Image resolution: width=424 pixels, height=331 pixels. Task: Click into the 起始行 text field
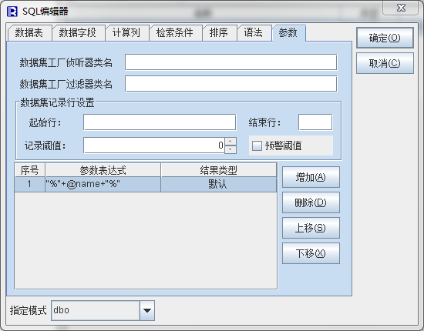pos(160,122)
